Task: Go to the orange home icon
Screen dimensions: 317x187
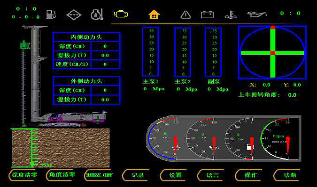Action: click(x=154, y=14)
